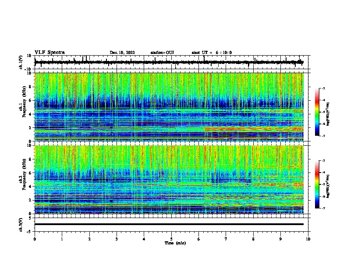347x268 pixels.
Task: Click the ch.1 waveform trace panel
Action: point(171,62)
